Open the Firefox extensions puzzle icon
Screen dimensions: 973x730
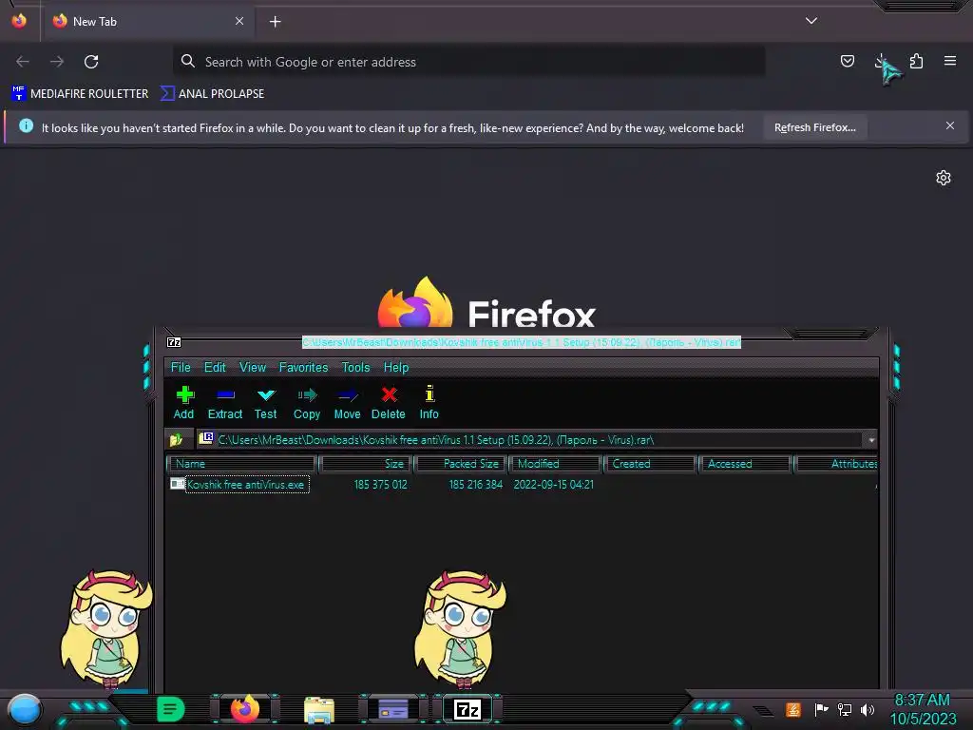tap(916, 61)
